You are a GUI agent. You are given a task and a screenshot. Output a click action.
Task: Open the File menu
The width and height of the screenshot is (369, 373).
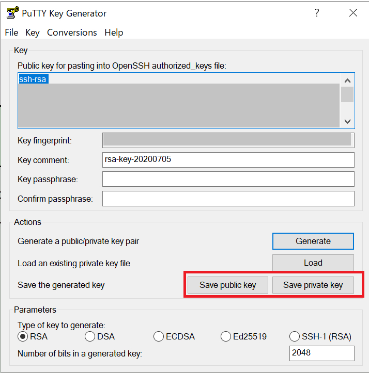(x=11, y=33)
